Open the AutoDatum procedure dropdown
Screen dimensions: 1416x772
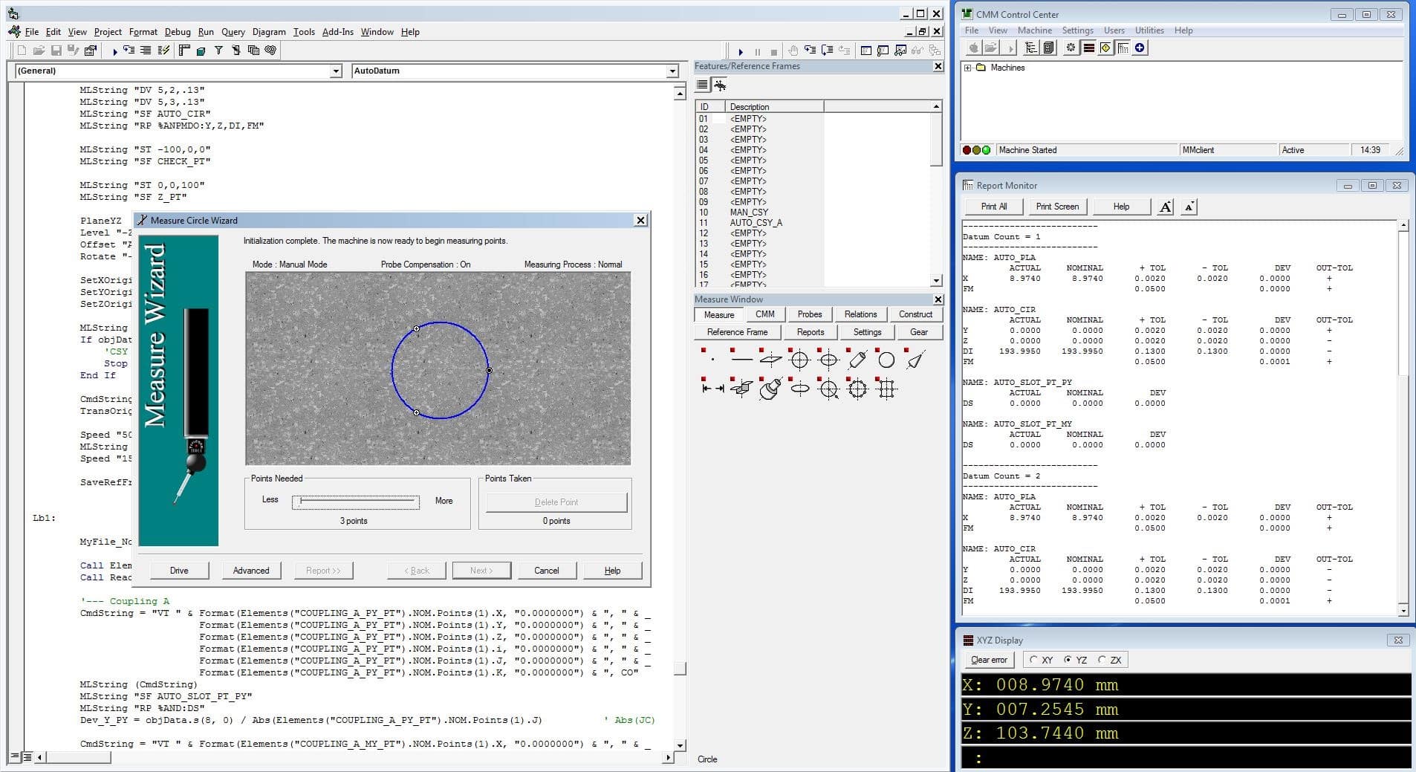[672, 71]
